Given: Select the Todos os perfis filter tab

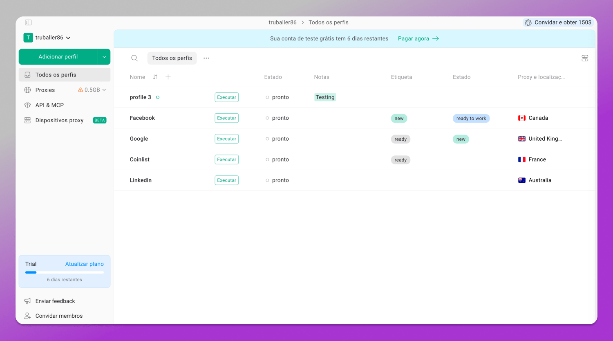Looking at the screenshot, I should [172, 58].
